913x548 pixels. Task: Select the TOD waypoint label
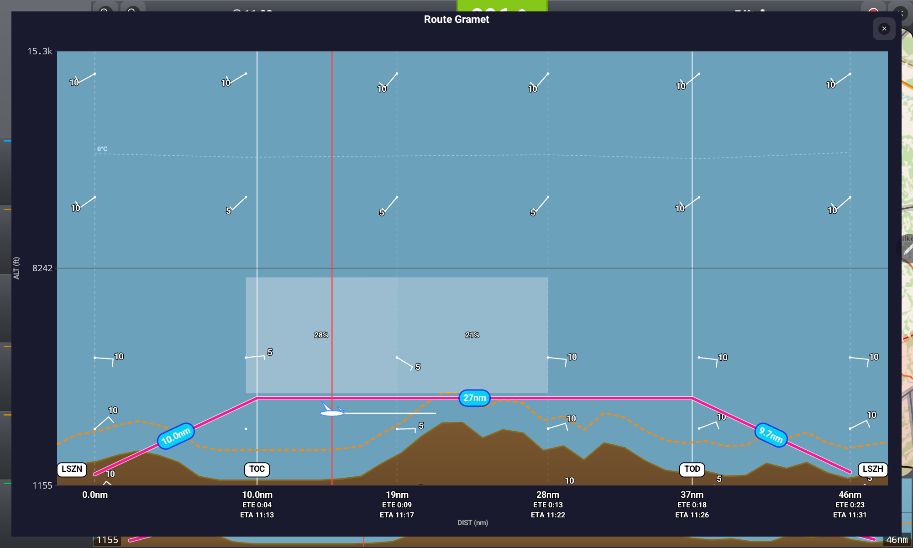[x=692, y=469]
